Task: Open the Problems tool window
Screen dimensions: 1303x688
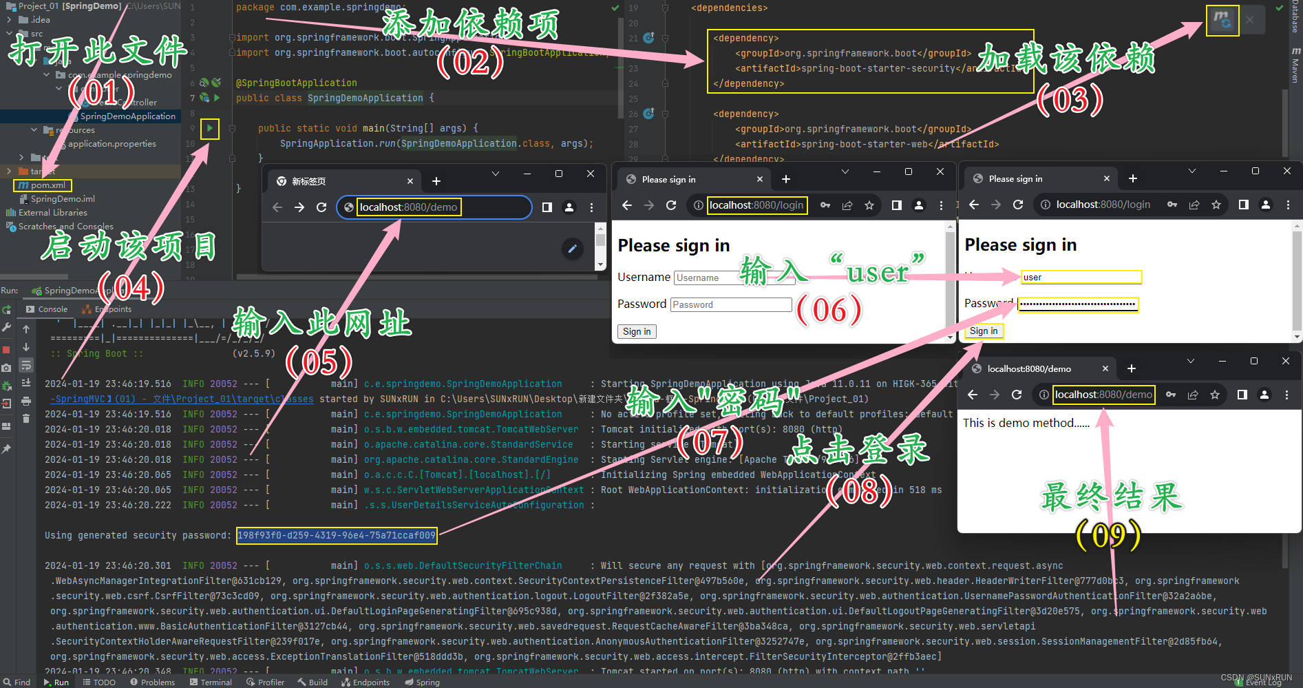Action: [152, 682]
